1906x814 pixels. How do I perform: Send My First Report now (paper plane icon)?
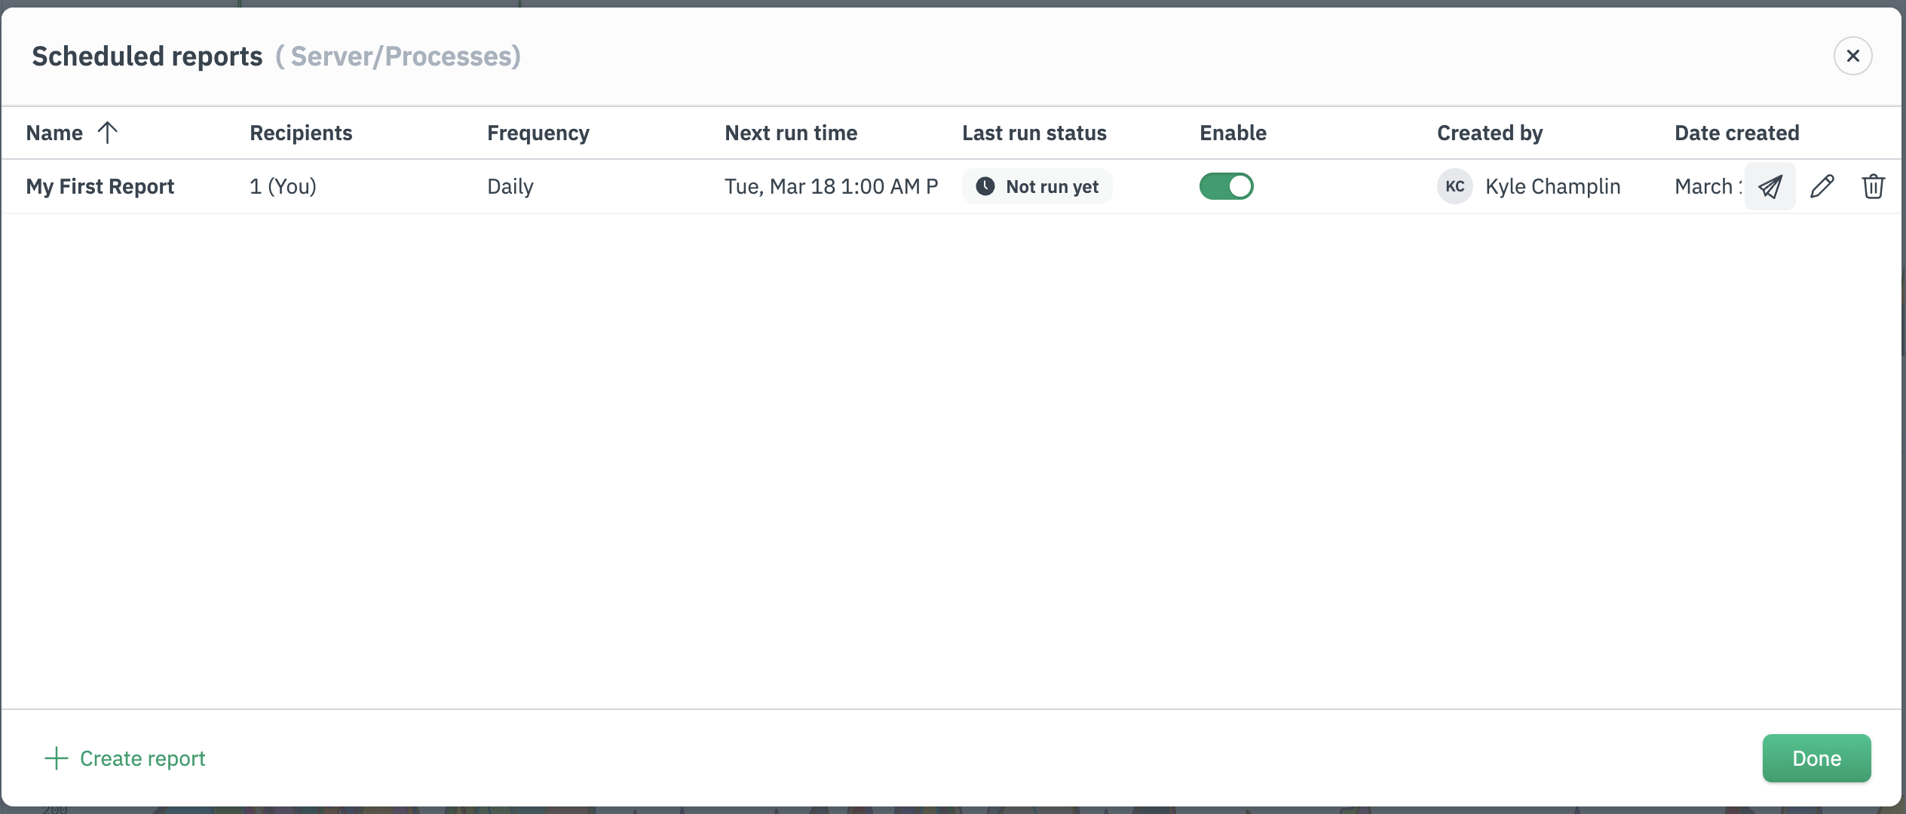pos(1770,186)
